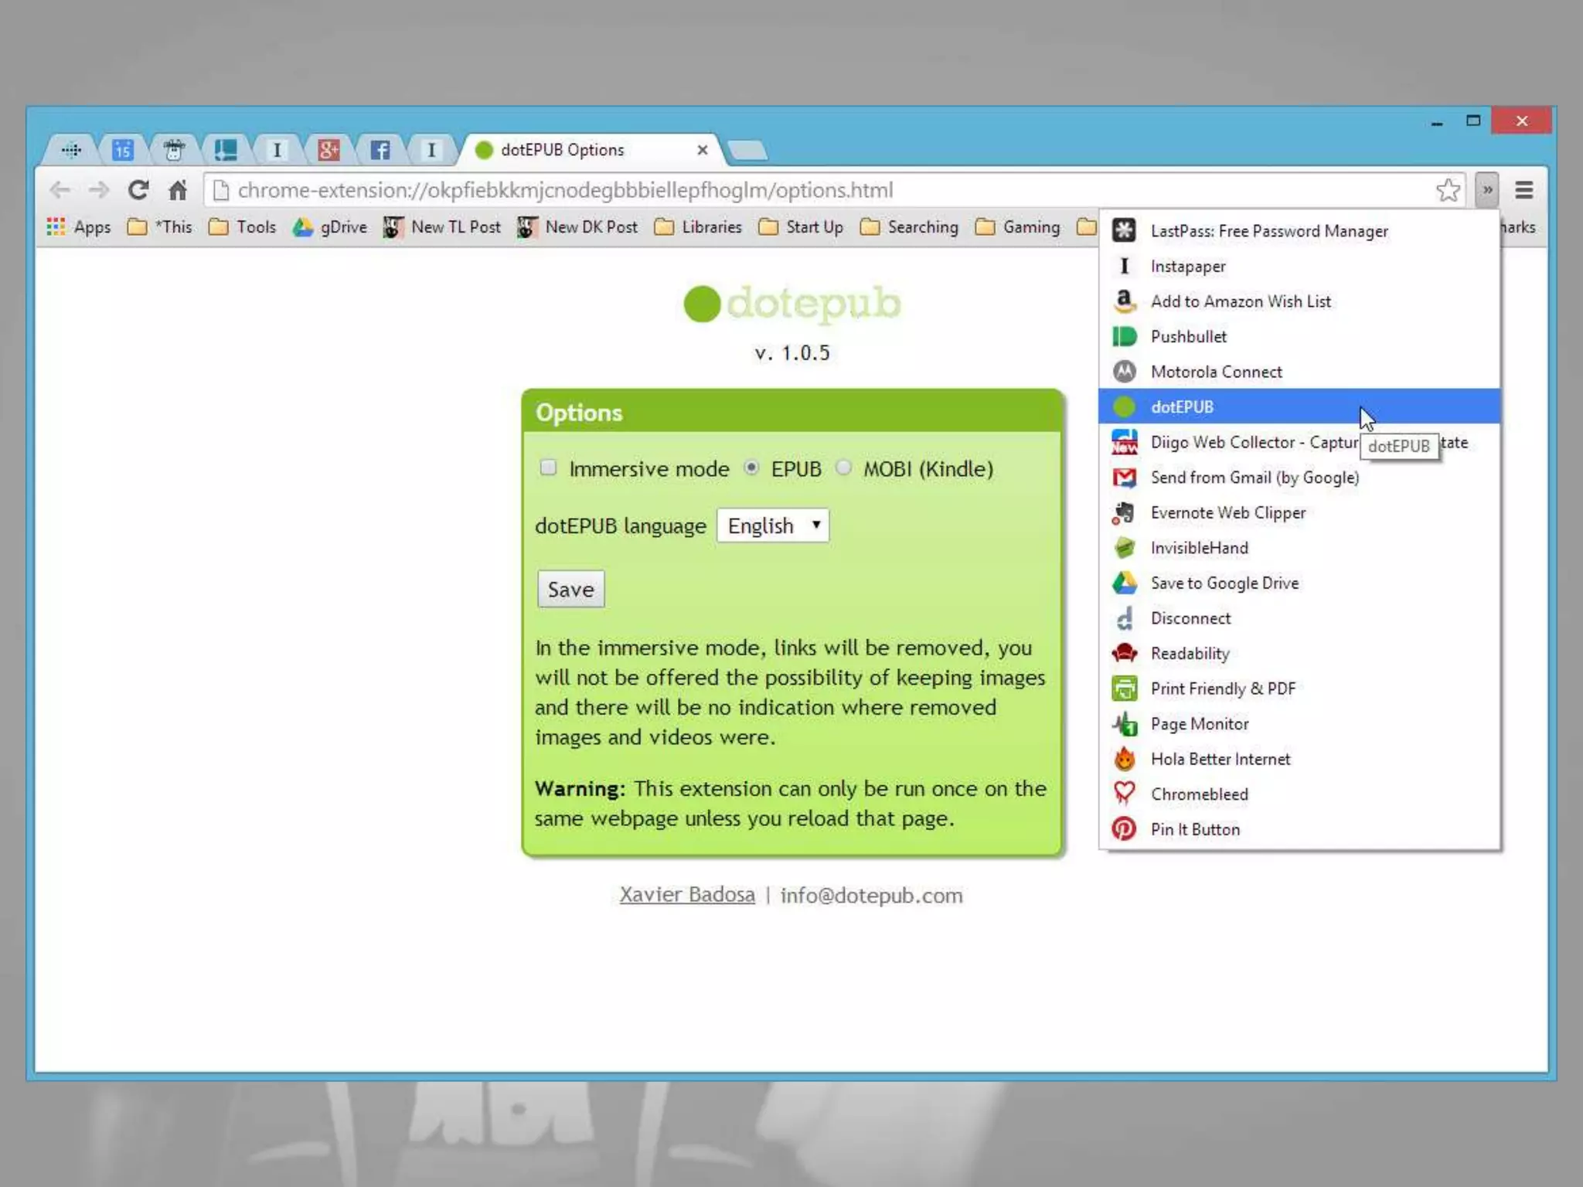This screenshot has width=1583, height=1187.
Task: Open the Chrome hamburger menu
Action: (x=1523, y=190)
